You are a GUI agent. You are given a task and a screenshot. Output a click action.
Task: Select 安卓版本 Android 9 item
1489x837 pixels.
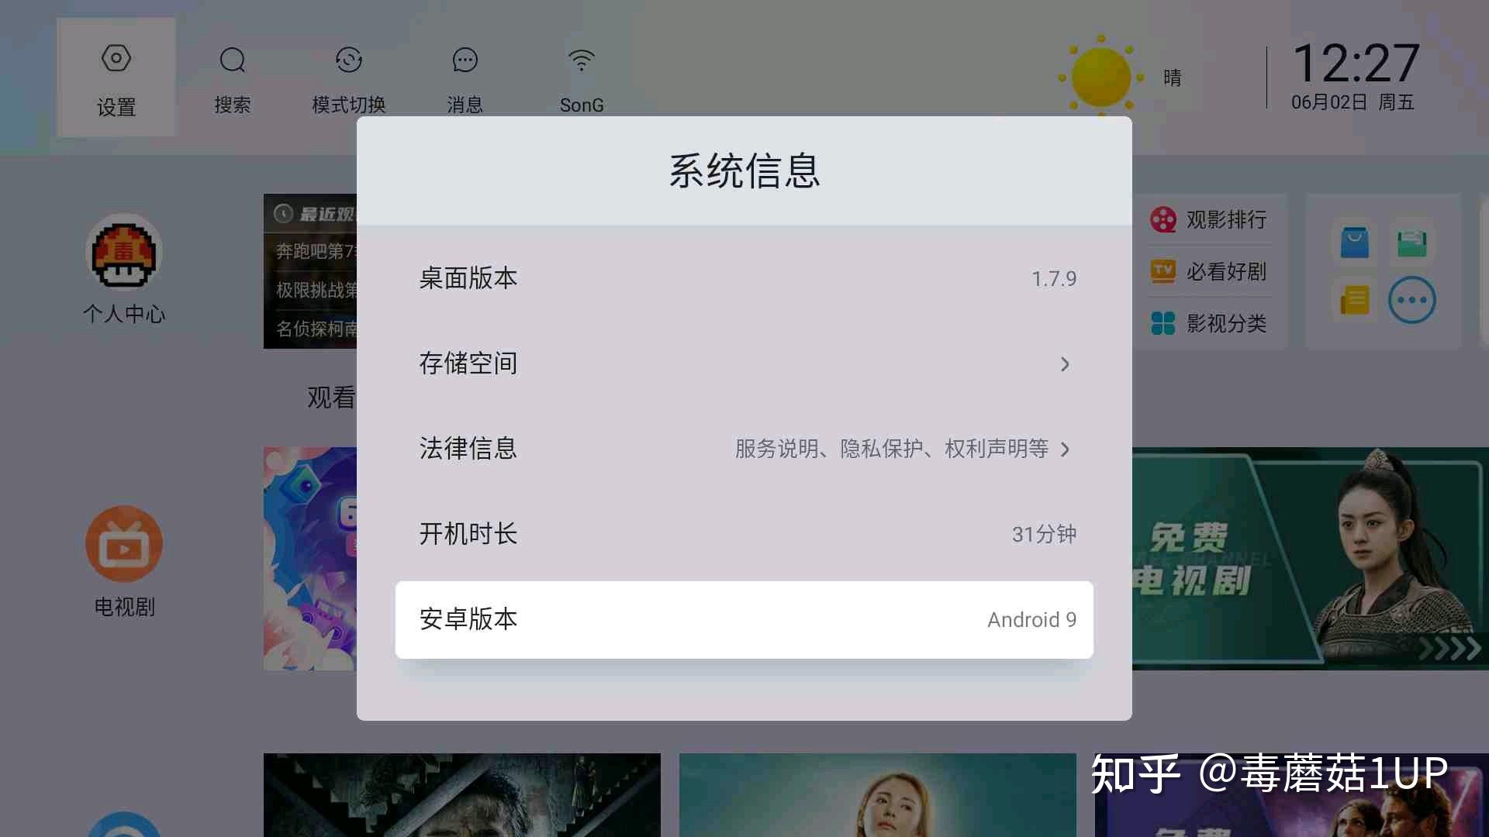point(744,619)
